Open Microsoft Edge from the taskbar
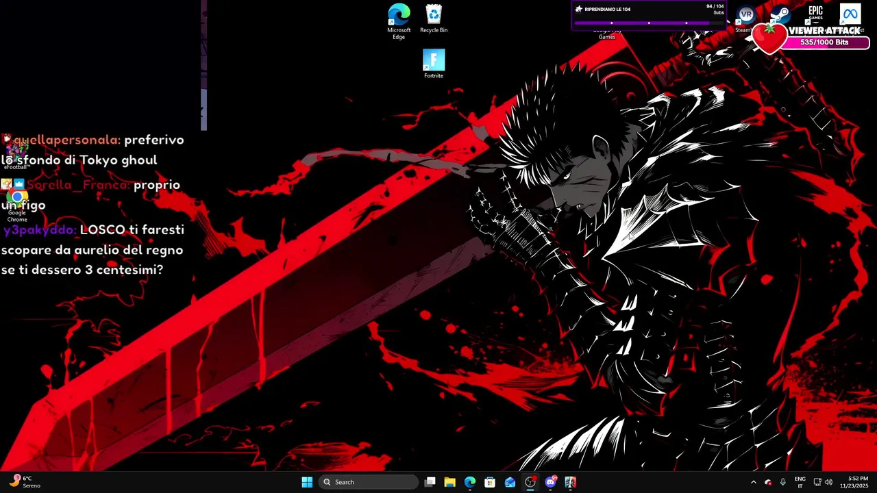877x493 pixels. tap(470, 482)
